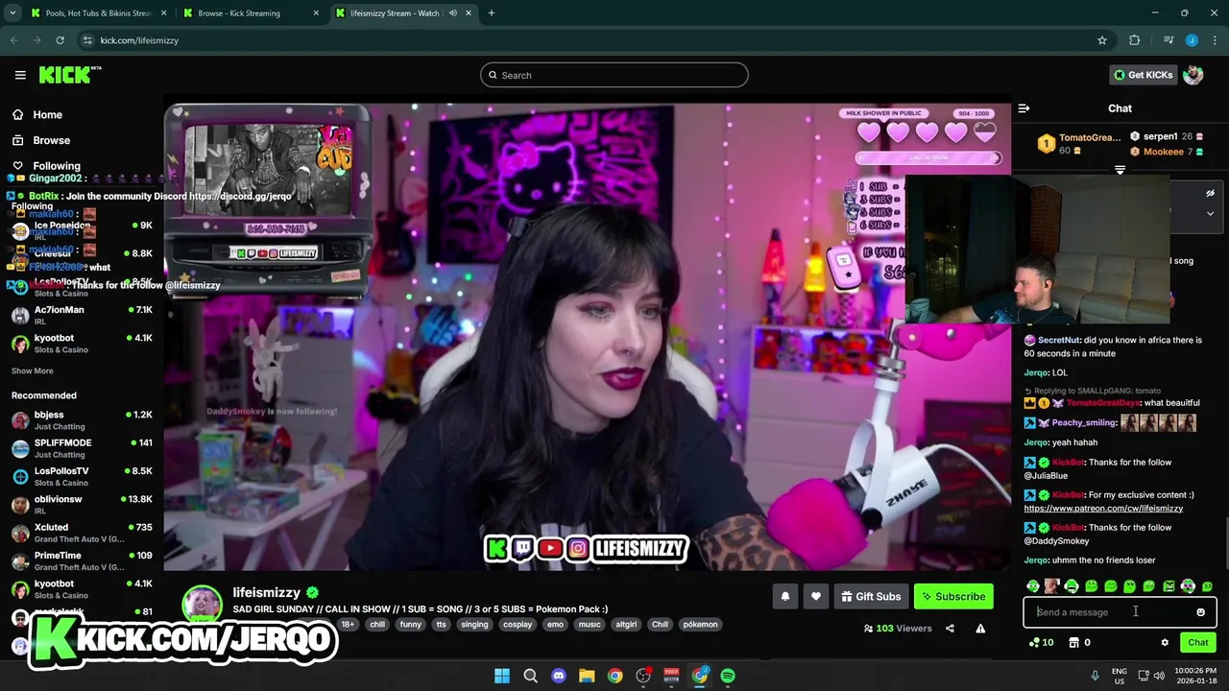Open chat settings gear
Image resolution: width=1229 pixels, height=691 pixels.
[x=1165, y=643]
